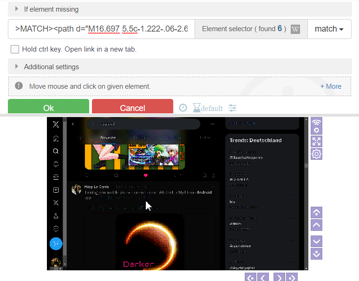Viewport: 359px width, 281px height.
Task: Click the pink heart like icon
Action: tap(146, 175)
